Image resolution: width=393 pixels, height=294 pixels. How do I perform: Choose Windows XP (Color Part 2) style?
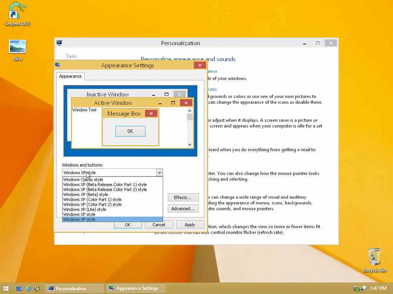[112, 204]
